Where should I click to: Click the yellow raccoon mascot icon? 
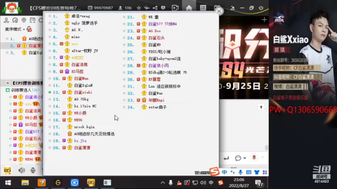[7, 170]
